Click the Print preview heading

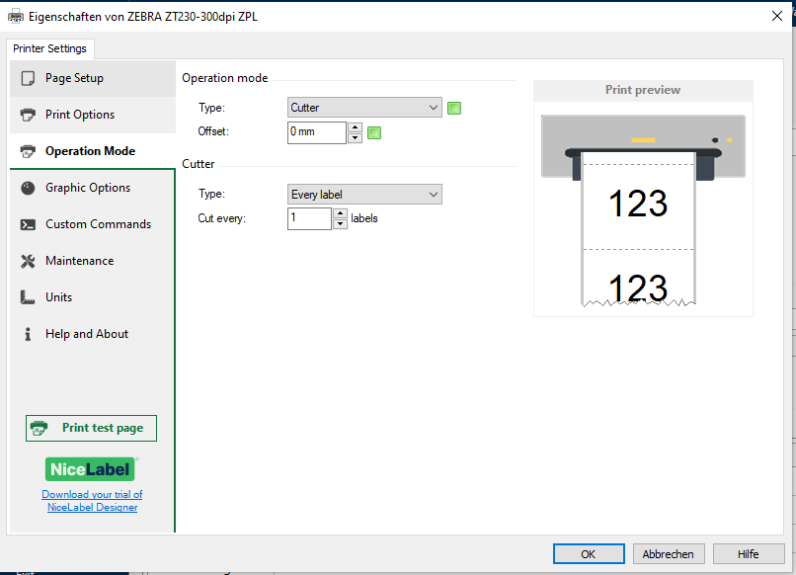tap(643, 90)
